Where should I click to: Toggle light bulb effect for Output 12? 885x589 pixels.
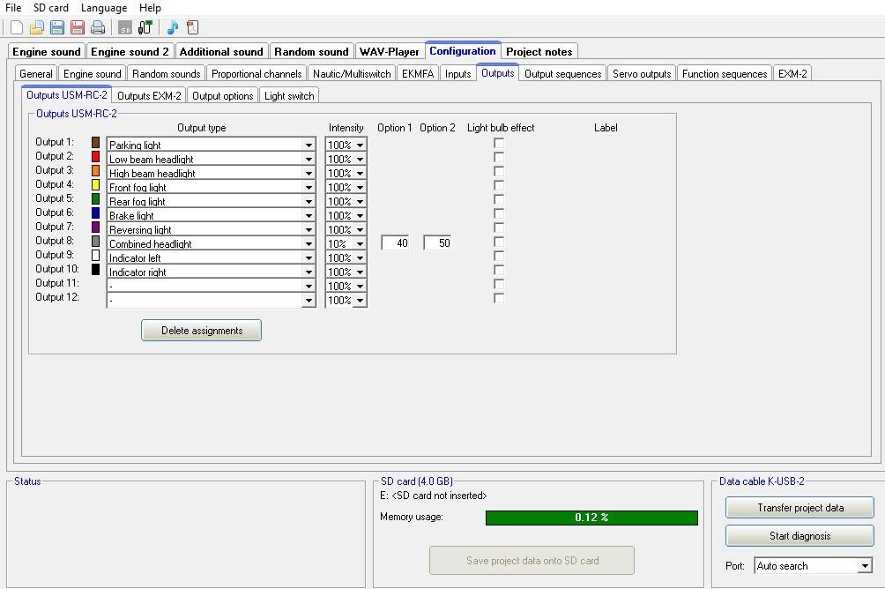(x=499, y=298)
